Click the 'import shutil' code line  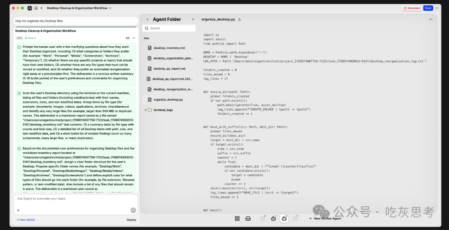[215, 39]
